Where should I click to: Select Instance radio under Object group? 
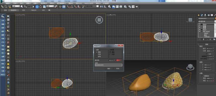(97, 54)
